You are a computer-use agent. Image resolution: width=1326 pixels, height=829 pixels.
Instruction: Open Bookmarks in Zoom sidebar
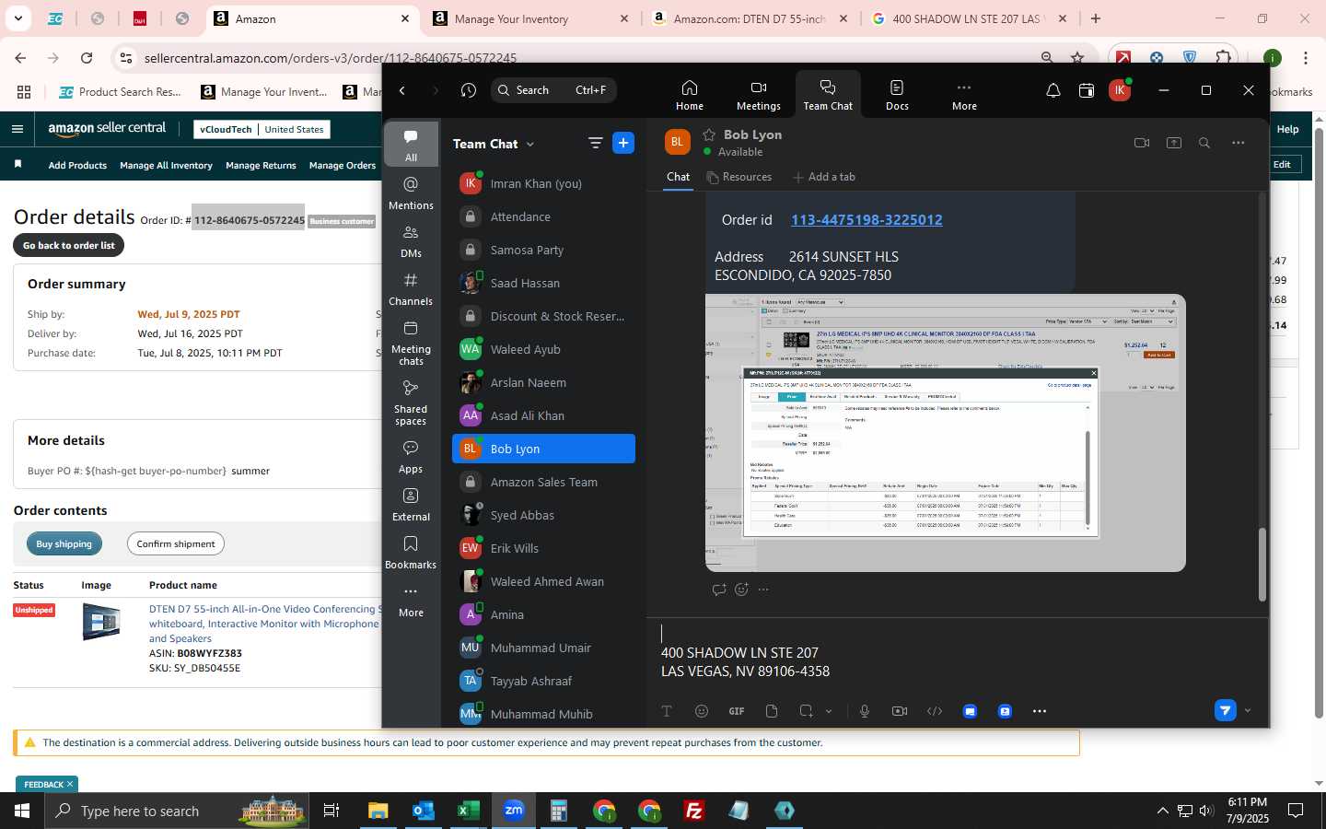411,553
